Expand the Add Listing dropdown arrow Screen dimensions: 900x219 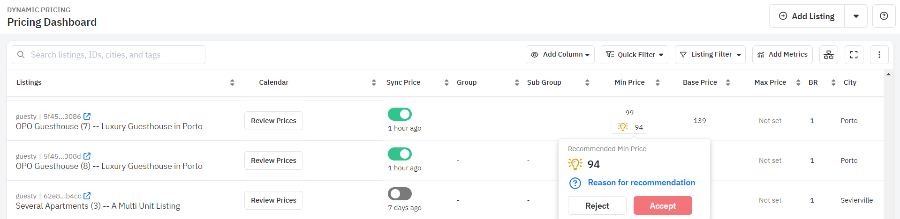pos(856,16)
